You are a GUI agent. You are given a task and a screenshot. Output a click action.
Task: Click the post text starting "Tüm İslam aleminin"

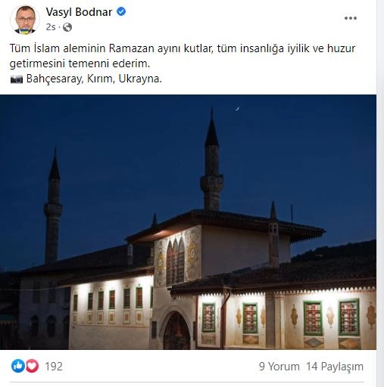(183, 56)
